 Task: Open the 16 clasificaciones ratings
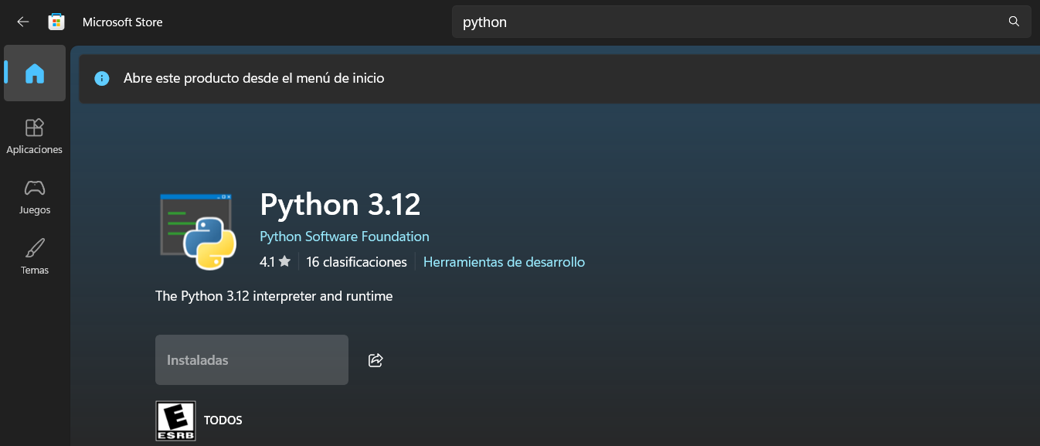click(x=356, y=262)
